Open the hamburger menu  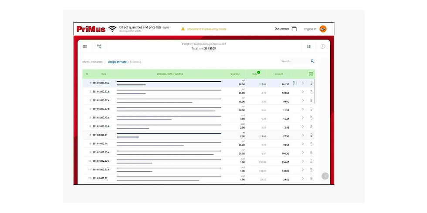pos(85,47)
